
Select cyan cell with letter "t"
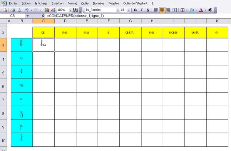(22, 72)
